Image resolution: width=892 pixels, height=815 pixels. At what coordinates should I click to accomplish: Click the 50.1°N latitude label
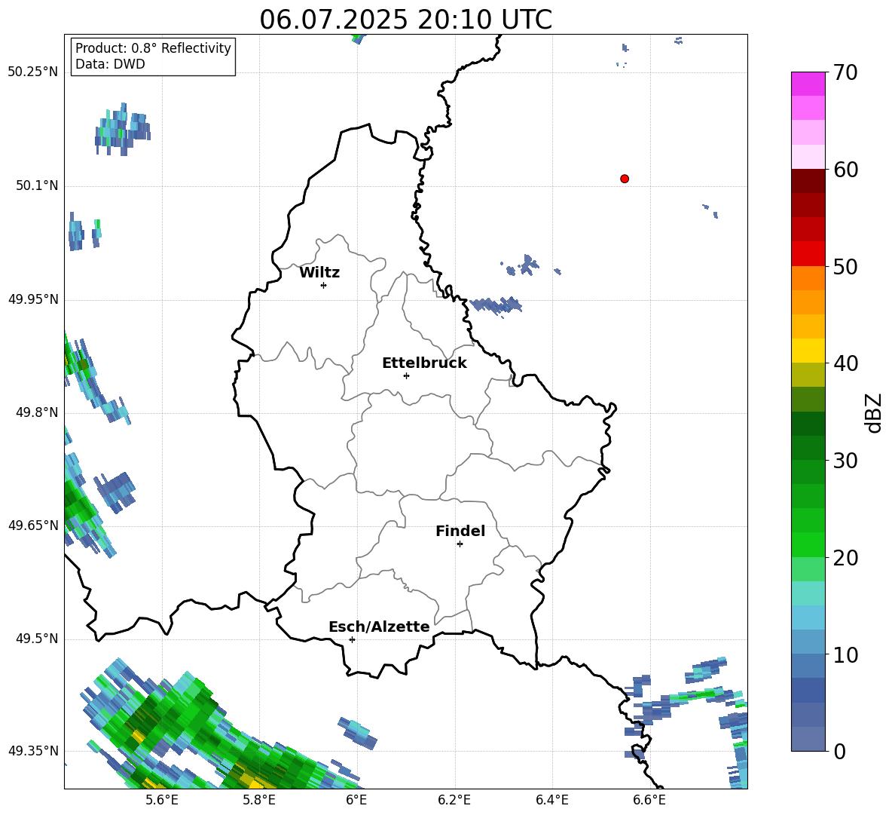click(37, 185)
